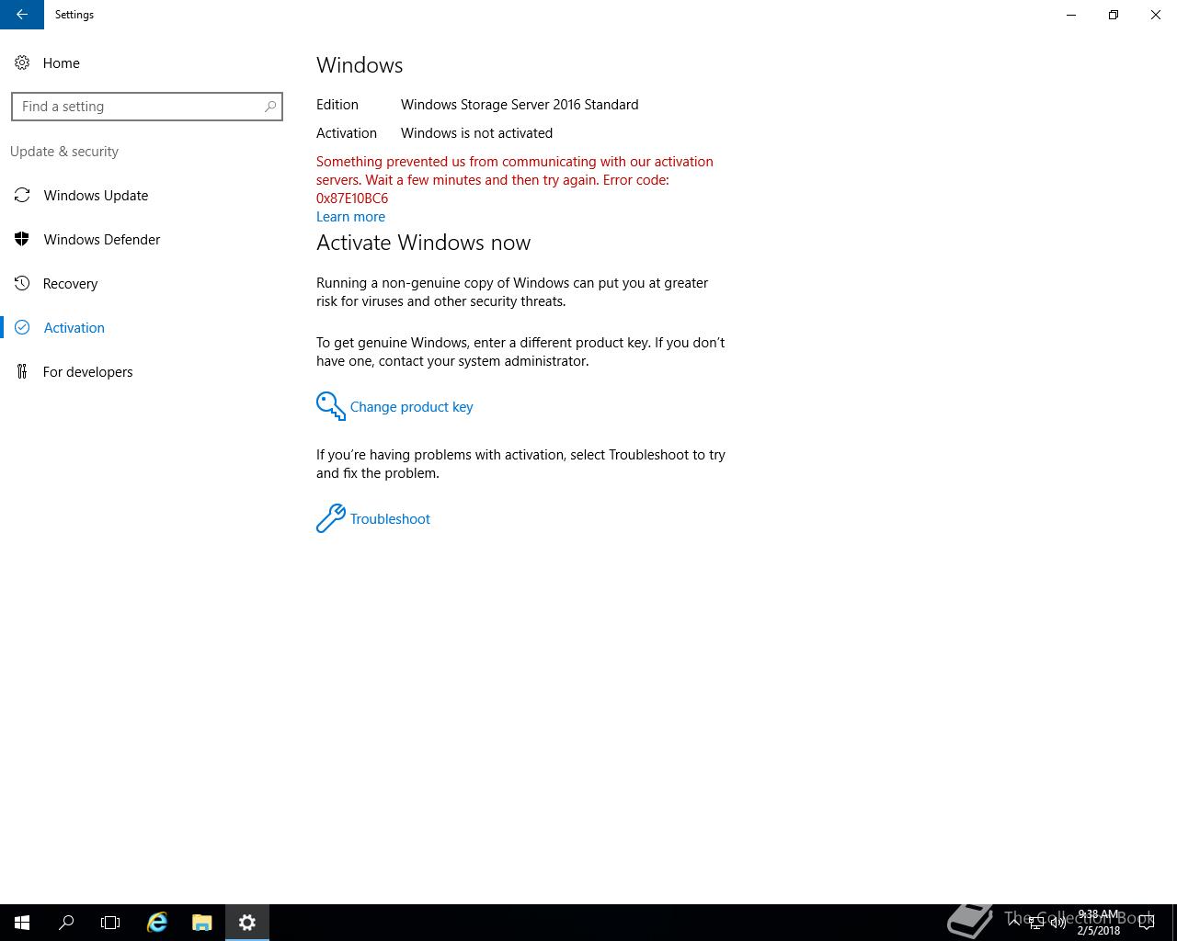Open the Home gear icon in Settings
Screen dimensions: 1177x941
click(22, 62)
